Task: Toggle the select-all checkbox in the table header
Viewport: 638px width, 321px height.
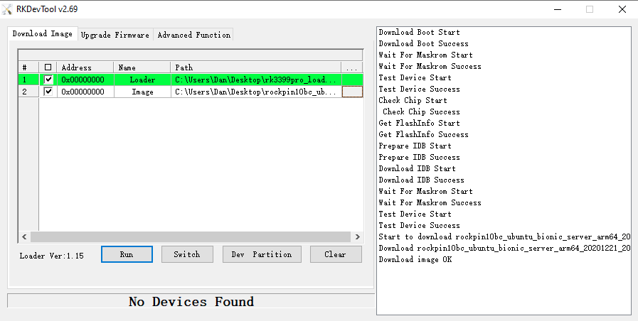Action: pyautogui.click(x=48, y=67)
